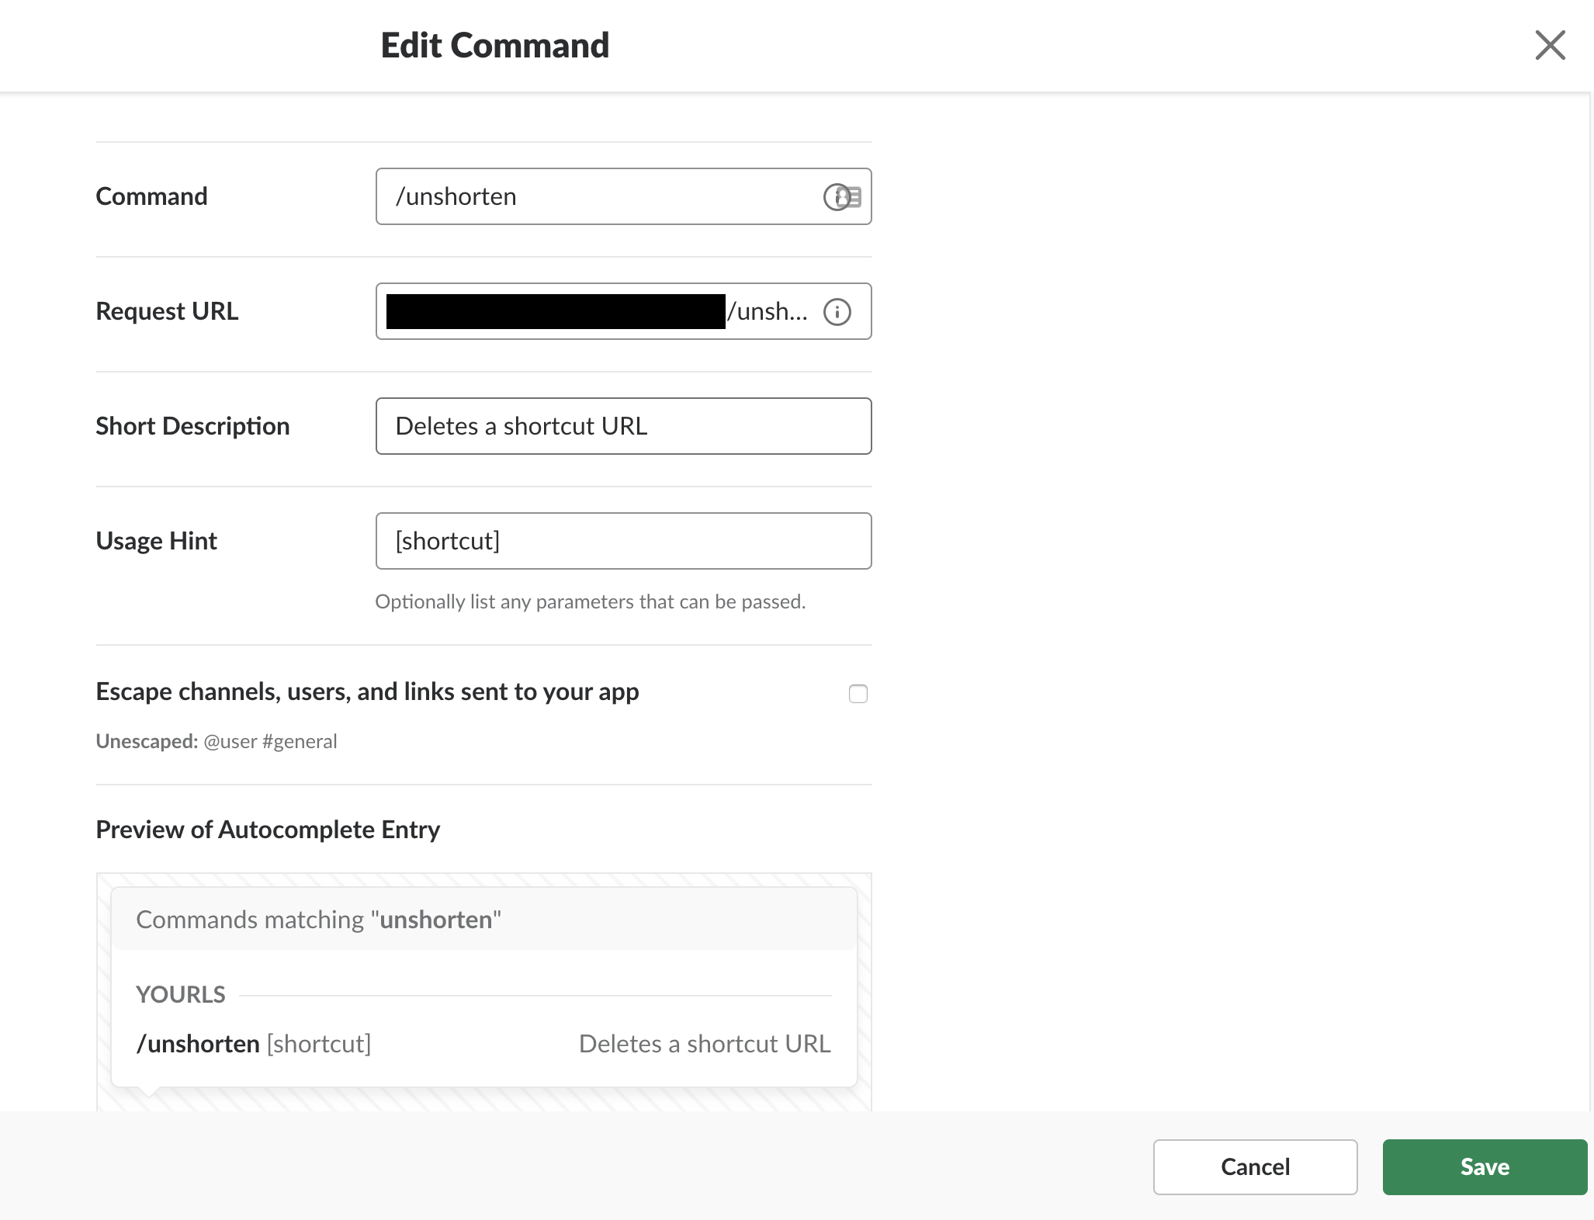
Task: Click the Commands matching "unshorten" header
Action: 483,920
